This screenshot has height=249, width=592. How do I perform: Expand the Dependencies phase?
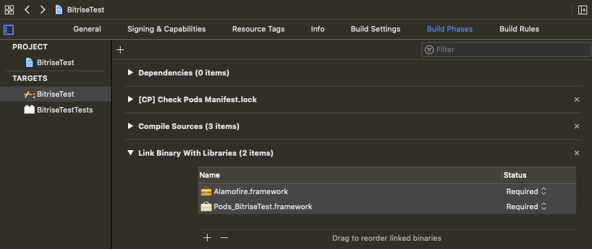coord(131,73)
